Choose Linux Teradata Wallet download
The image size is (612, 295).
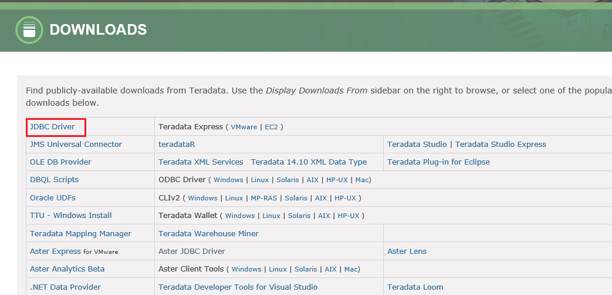pyautogui.click(x=271, y=216)
